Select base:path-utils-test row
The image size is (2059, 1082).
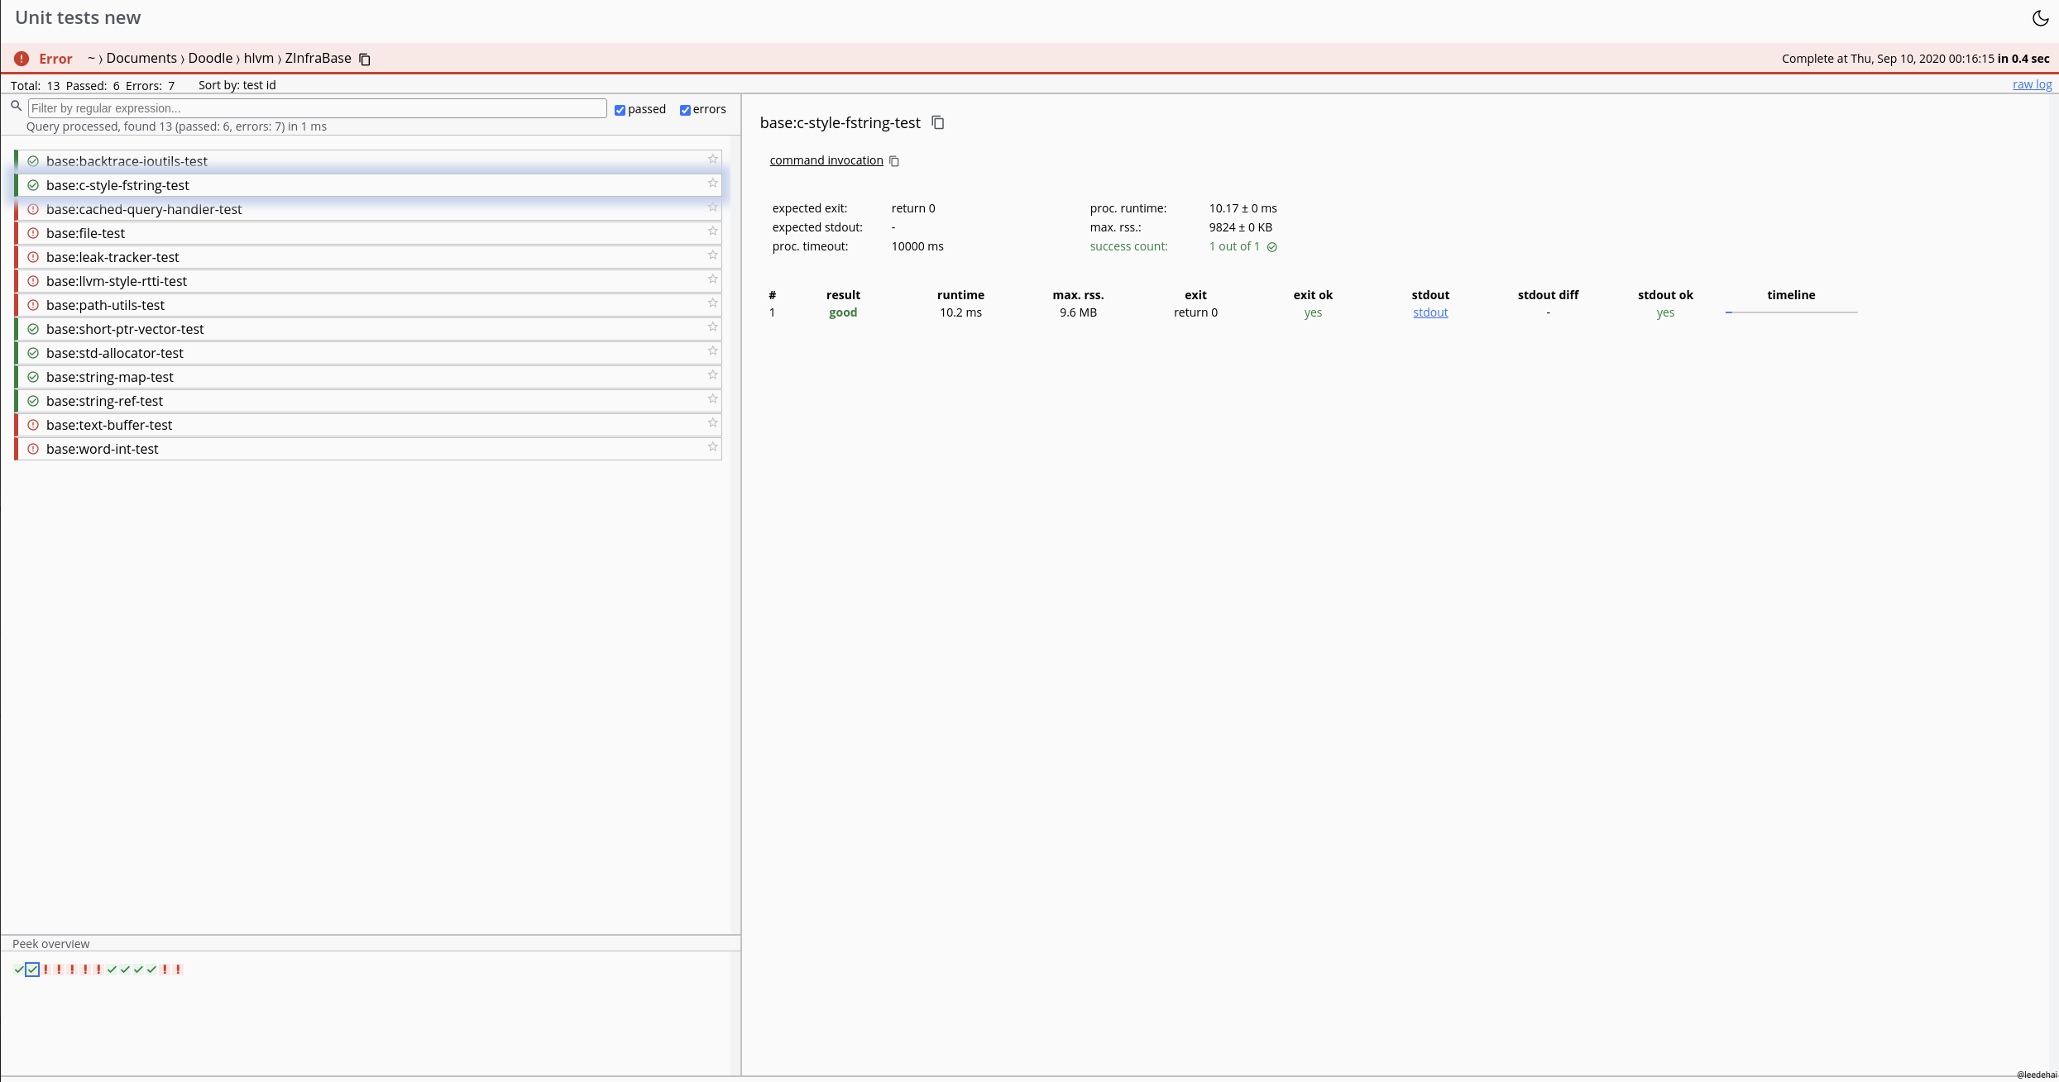coord(369,305)
